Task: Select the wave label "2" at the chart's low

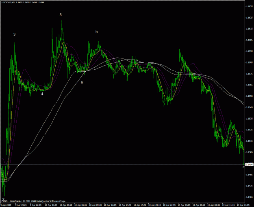Action: point(3,199)
